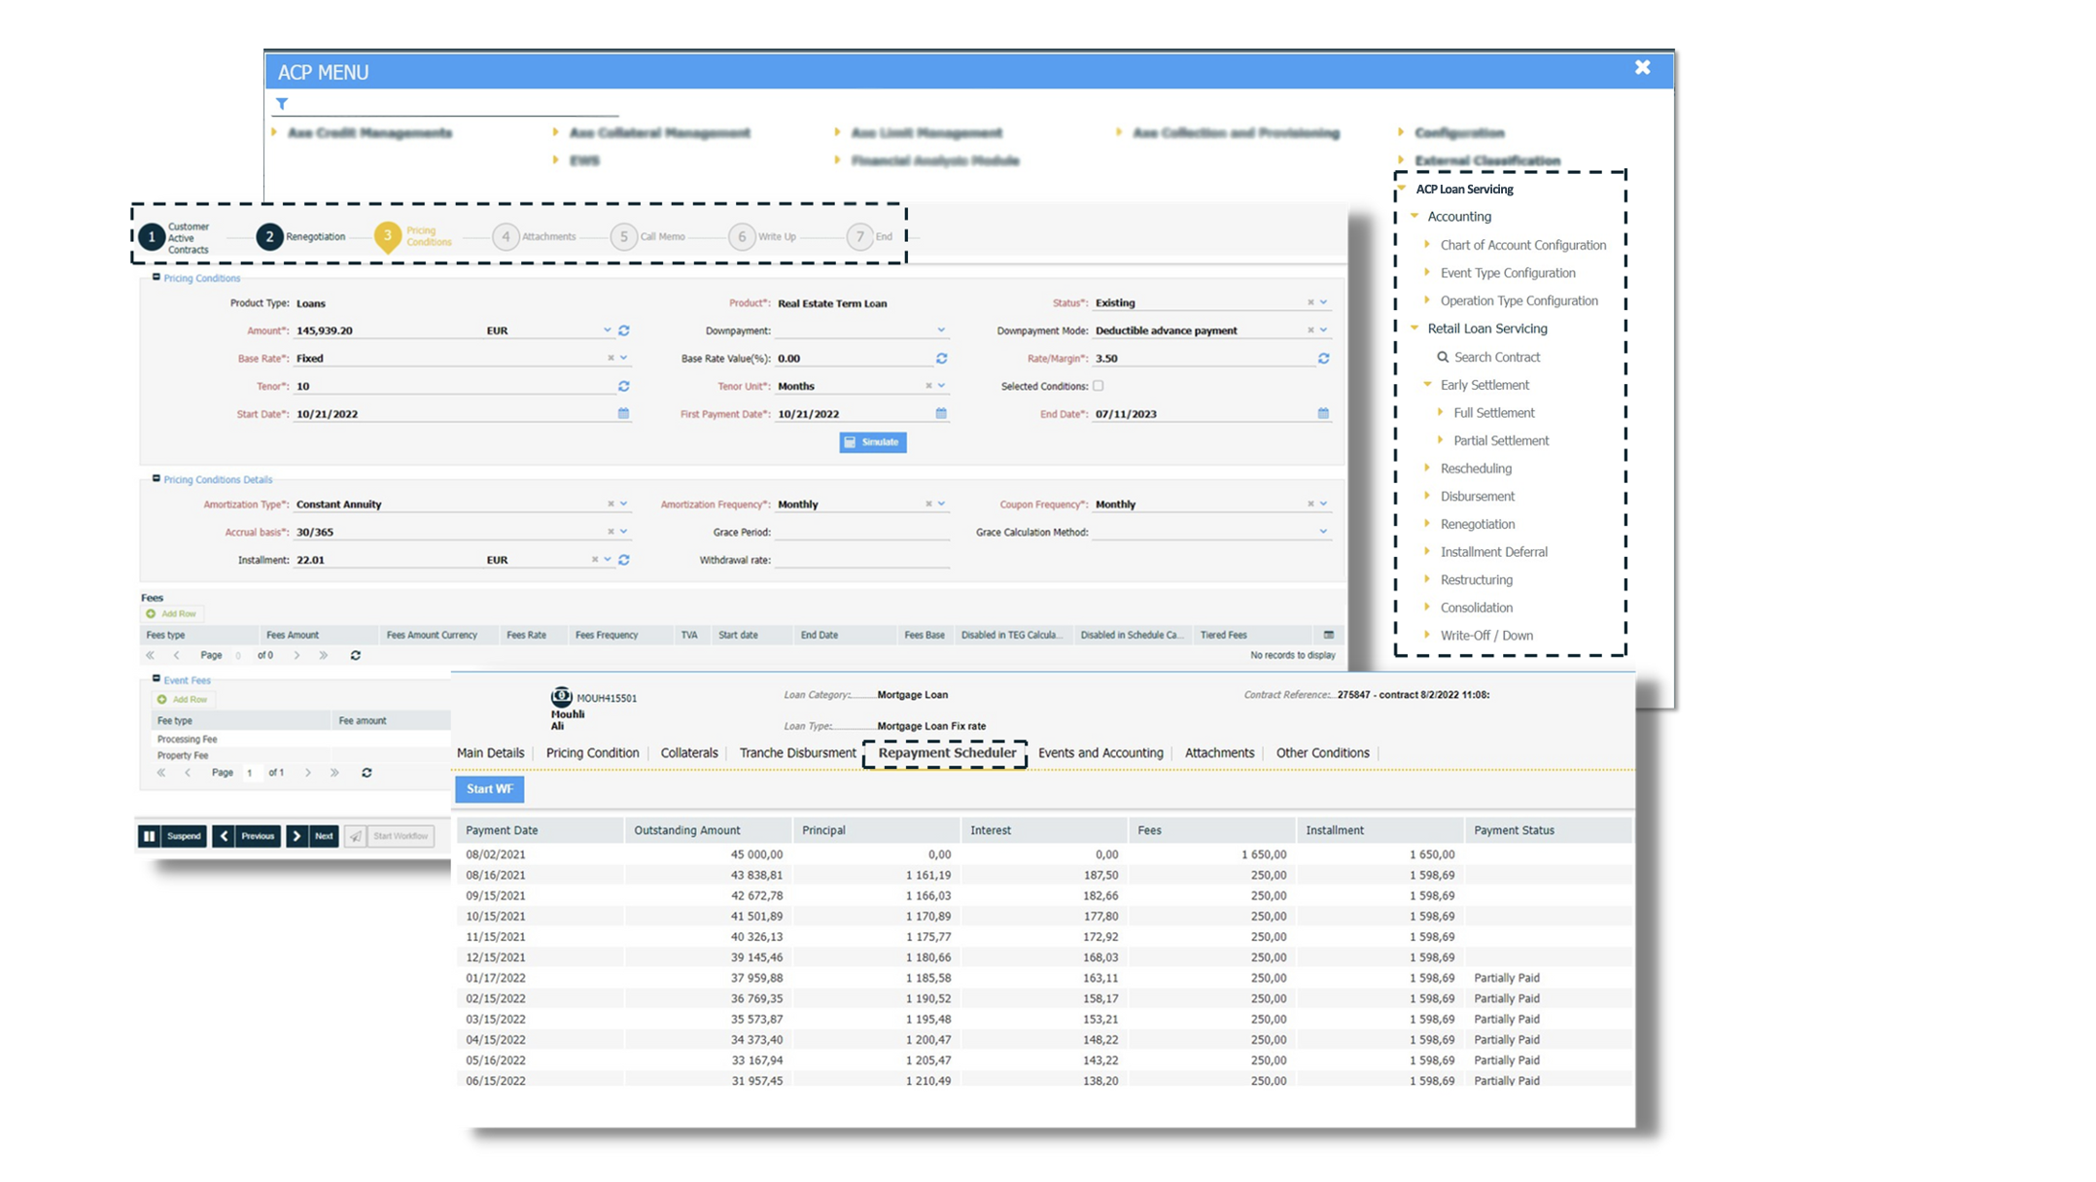Screen dimensions: 2096x1182
Task: Refresh the Amount field value
Action: point(624,330)
